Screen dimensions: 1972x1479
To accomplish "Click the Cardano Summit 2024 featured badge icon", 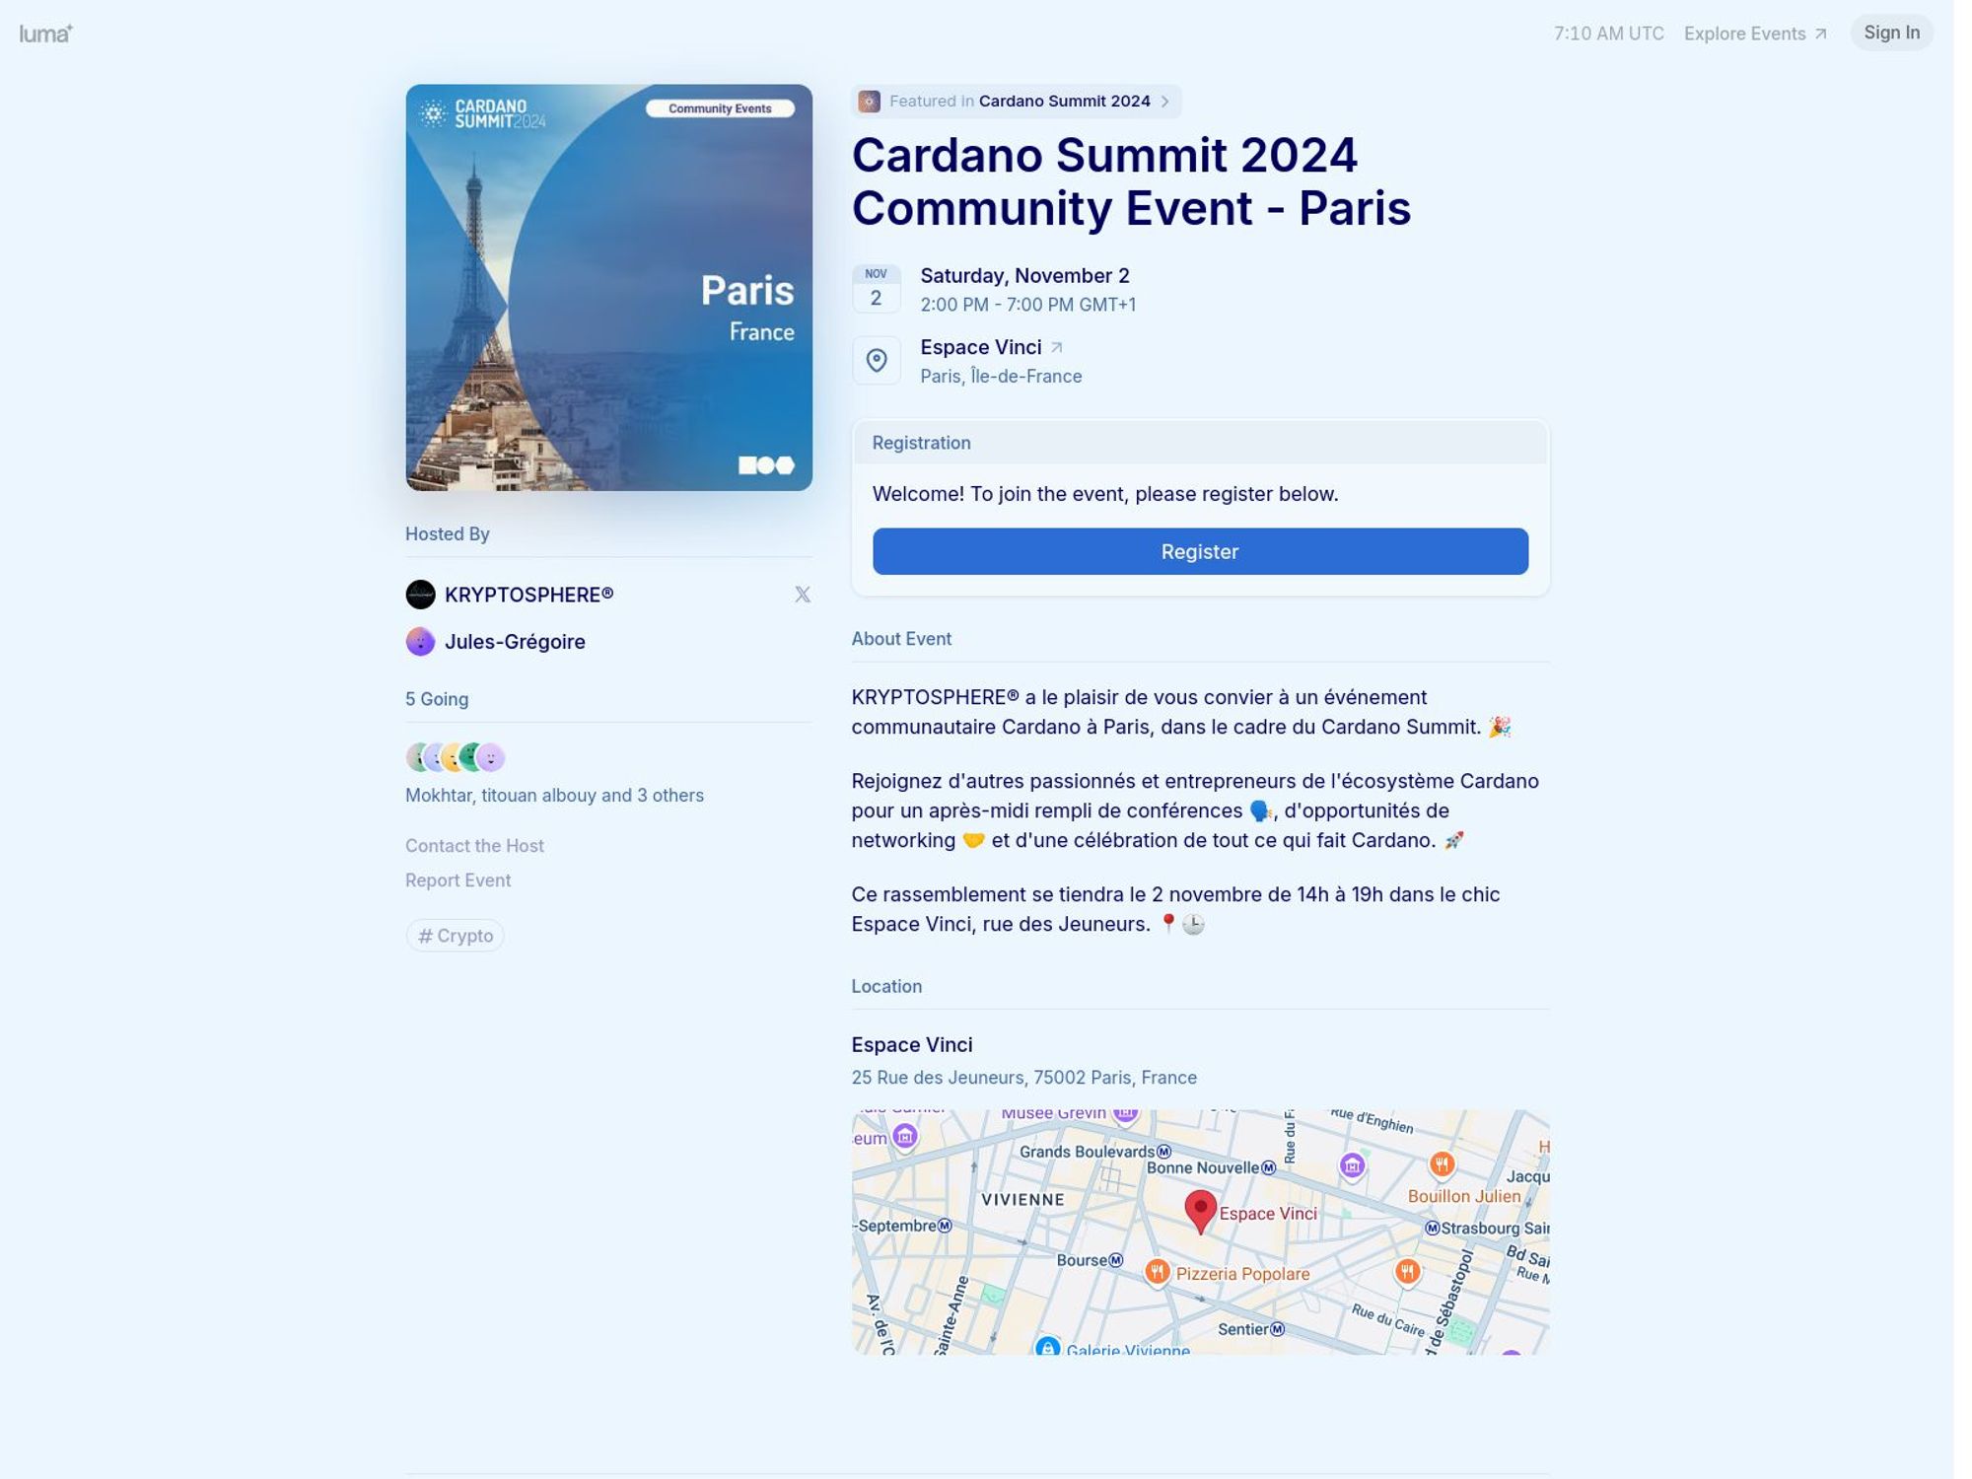I will (868, 101).
